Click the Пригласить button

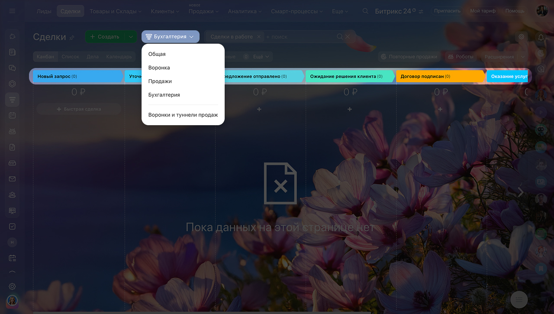pyautogui.click(x=447, y=11)
